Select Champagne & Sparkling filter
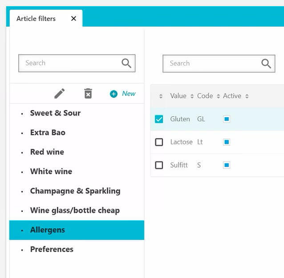This screenshot has width=284, height=278. coord(75,191)
